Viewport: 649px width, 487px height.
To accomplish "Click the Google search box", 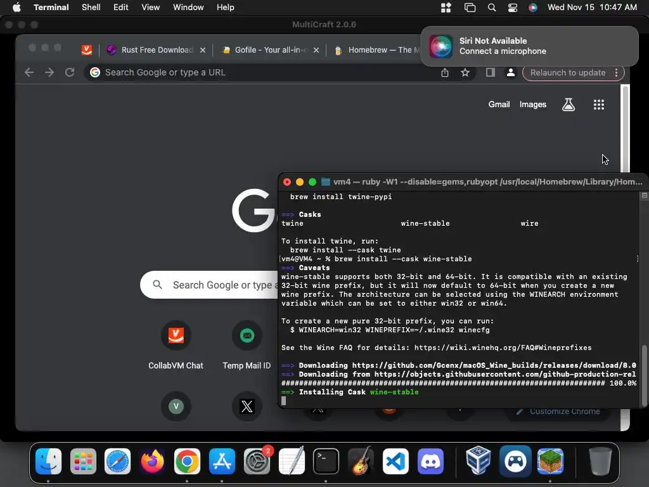I will pyautogui.click(x=209, y=285).
